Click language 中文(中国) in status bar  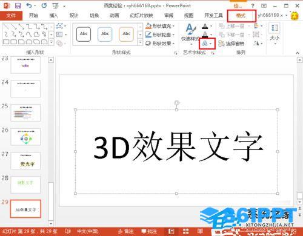88,231
